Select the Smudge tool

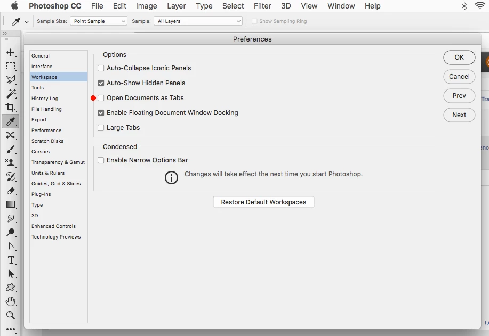click(x=10, y=218)
